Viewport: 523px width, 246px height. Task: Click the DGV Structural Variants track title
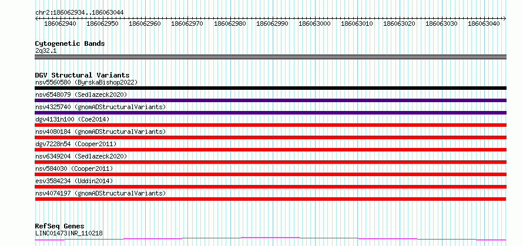click(x=82, y=75)
